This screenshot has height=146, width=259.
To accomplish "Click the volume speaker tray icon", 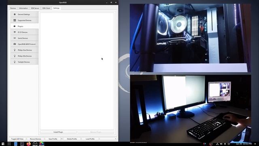I will coord(221,144).
